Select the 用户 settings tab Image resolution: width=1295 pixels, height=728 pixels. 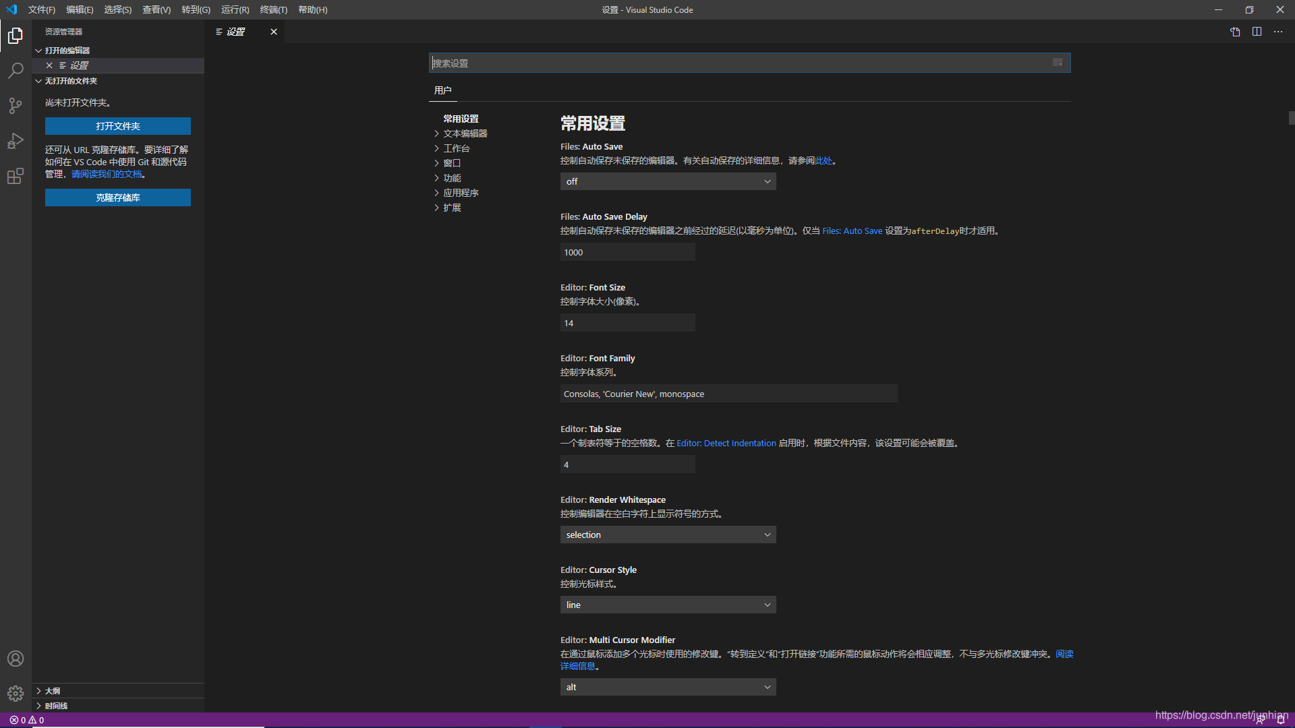pyautogui.click(x=443, y=90)
